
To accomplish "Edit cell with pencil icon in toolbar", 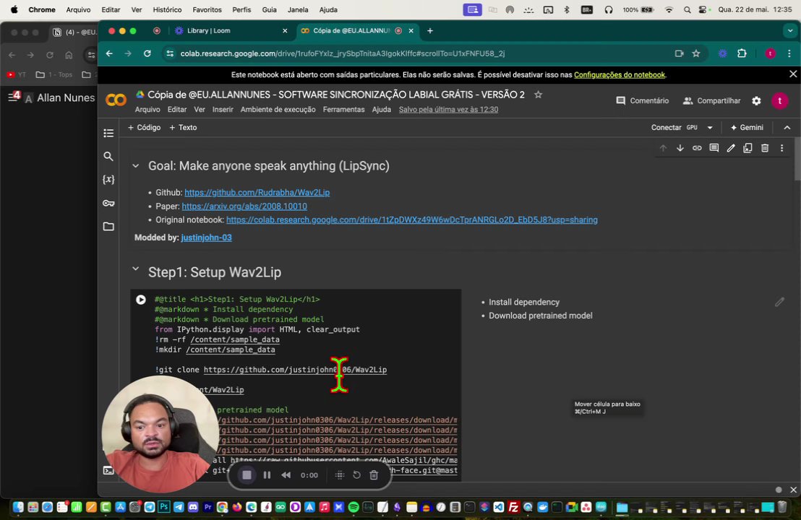I will [x=731, y=148].
